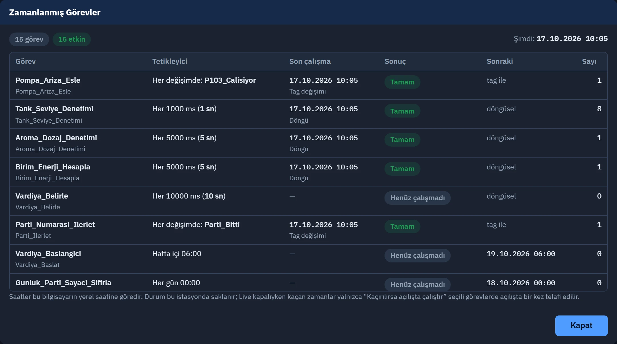Select the Parti_Numarasi_Ilerlet task name

coord(55,224)
